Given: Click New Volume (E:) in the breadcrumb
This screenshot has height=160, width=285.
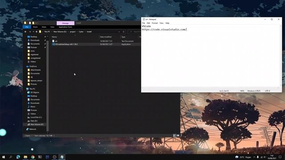Looking at the screenshot, I should pyautogui.click(x=60, y=32).
